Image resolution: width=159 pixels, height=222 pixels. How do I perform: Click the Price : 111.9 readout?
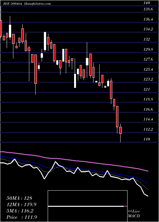pos(22,217)
